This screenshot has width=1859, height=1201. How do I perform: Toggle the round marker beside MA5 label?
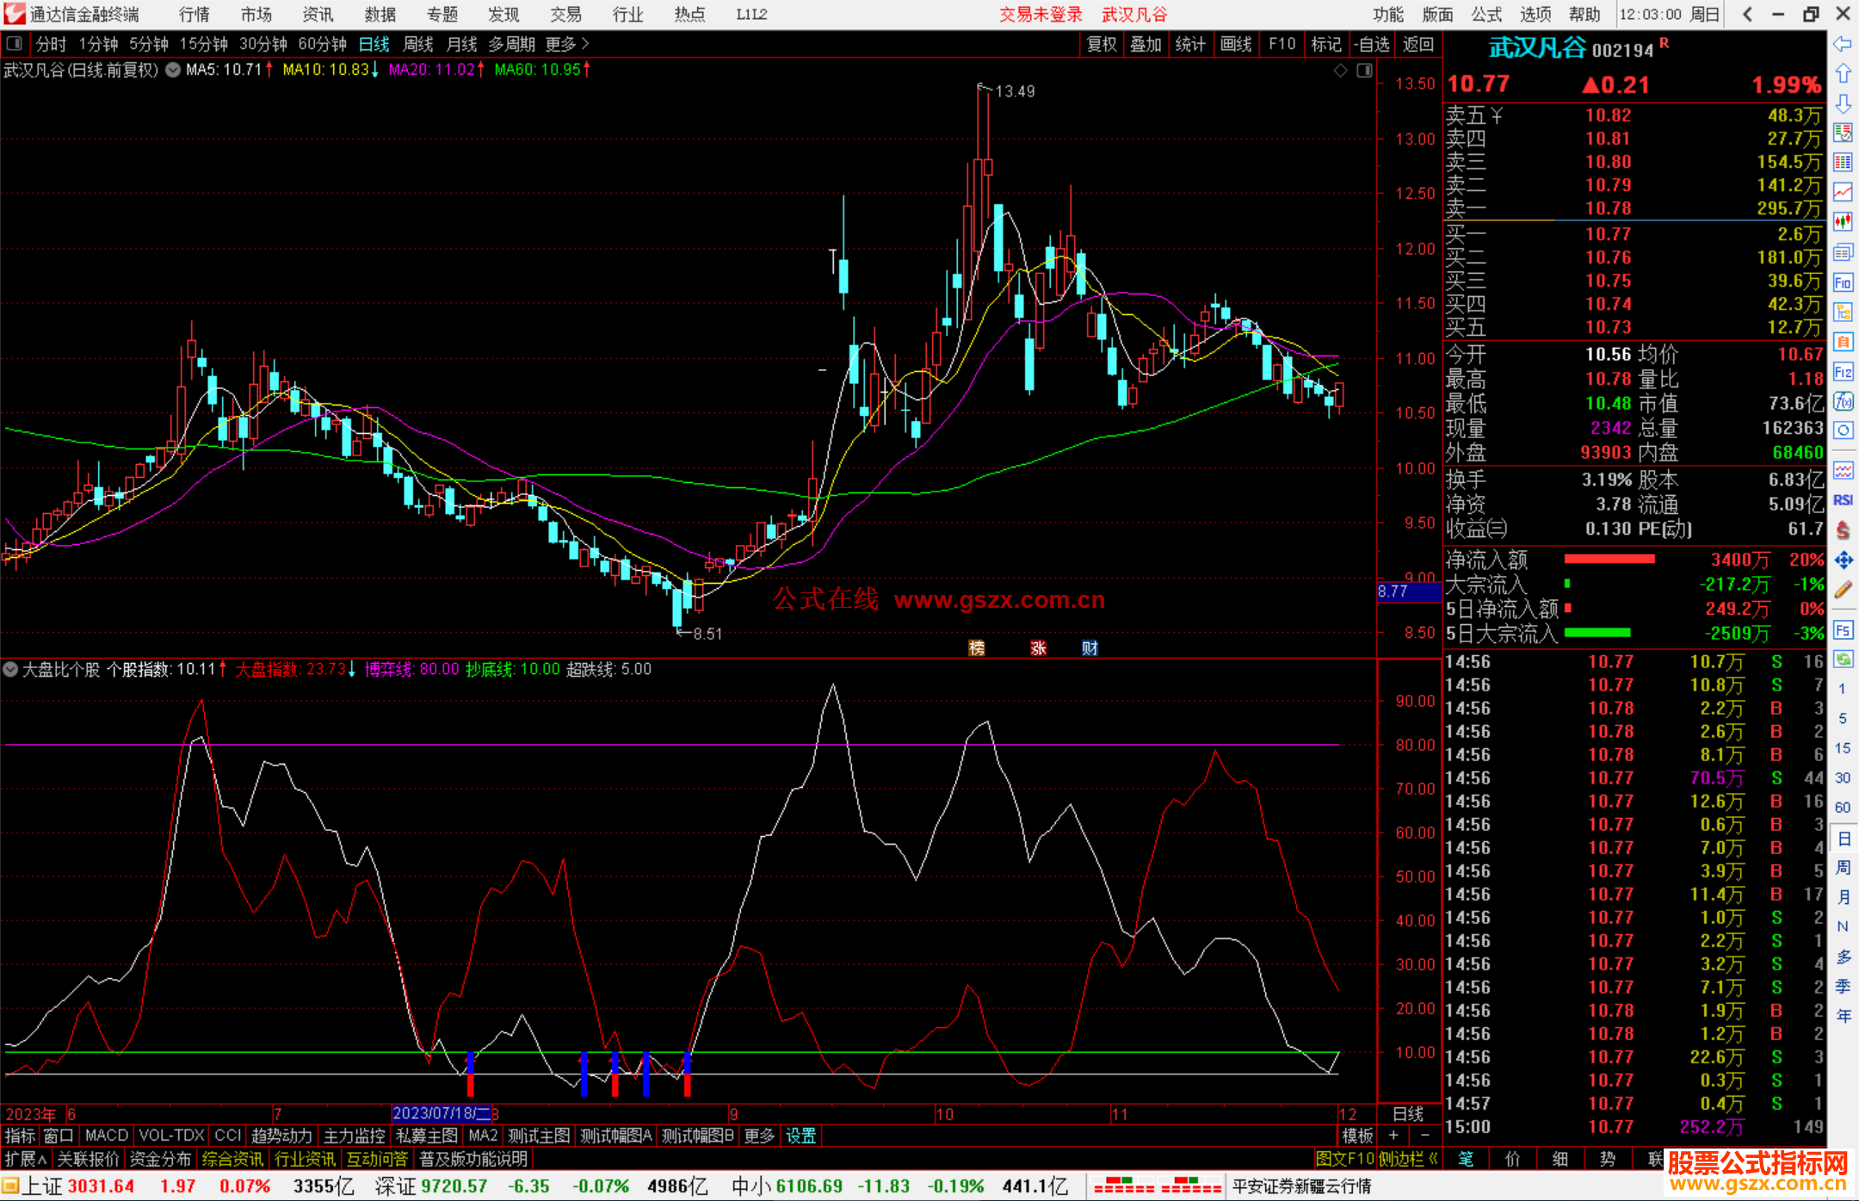click(x=173, y=70)
